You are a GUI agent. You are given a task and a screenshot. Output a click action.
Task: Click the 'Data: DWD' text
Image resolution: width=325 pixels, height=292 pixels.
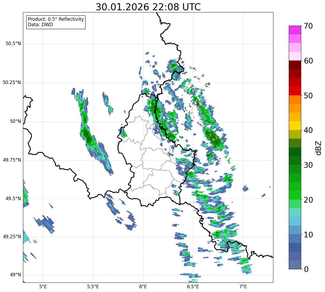pos(41,25)
